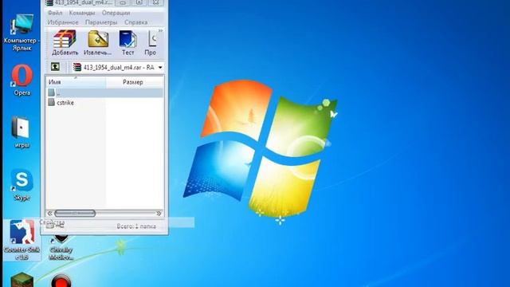Go up one folder level in WinRAR
The height and width of the screenshot is (287, 510).
tap(55, 67)
